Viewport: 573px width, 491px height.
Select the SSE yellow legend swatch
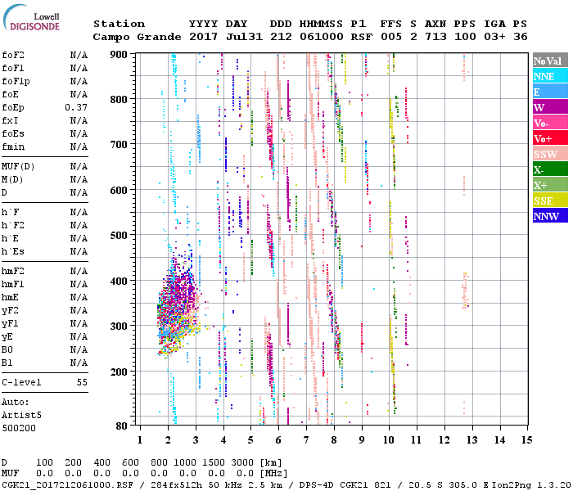[x=548, y=201]
